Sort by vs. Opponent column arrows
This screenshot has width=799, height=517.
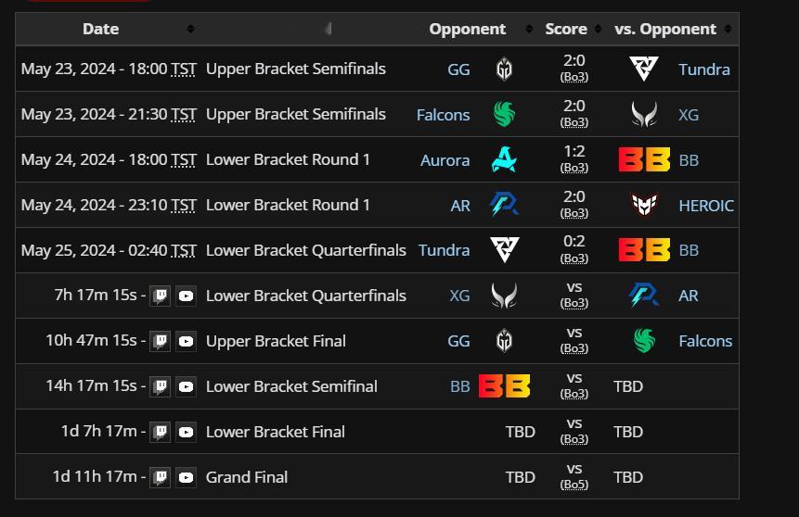(728, 29)
